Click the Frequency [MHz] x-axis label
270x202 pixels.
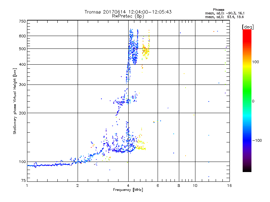128,190
